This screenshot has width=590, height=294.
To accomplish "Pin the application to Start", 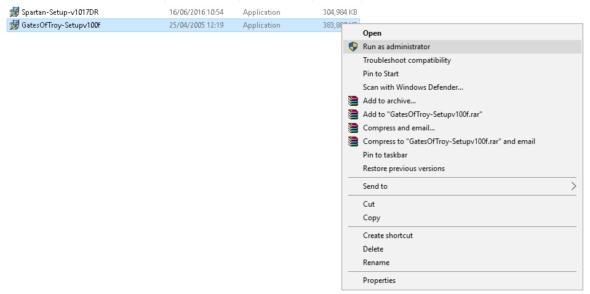I will [381, 74].
